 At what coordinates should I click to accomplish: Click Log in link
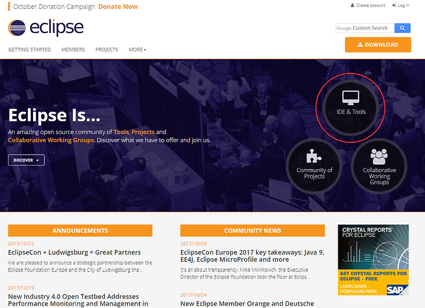pos(401,5)
